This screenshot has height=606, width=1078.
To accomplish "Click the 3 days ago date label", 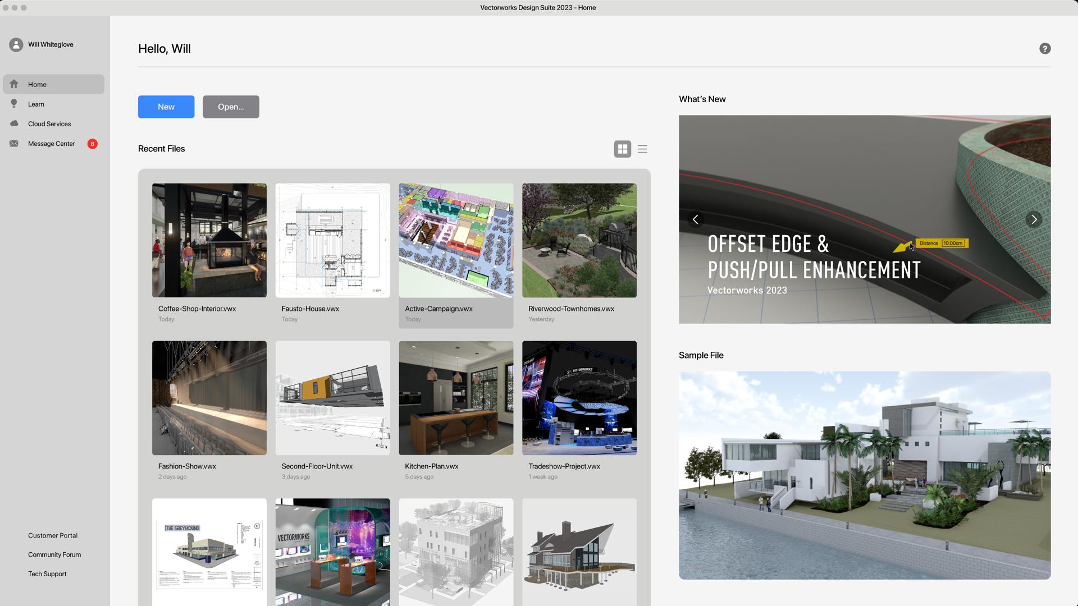I will click(296, 477).
